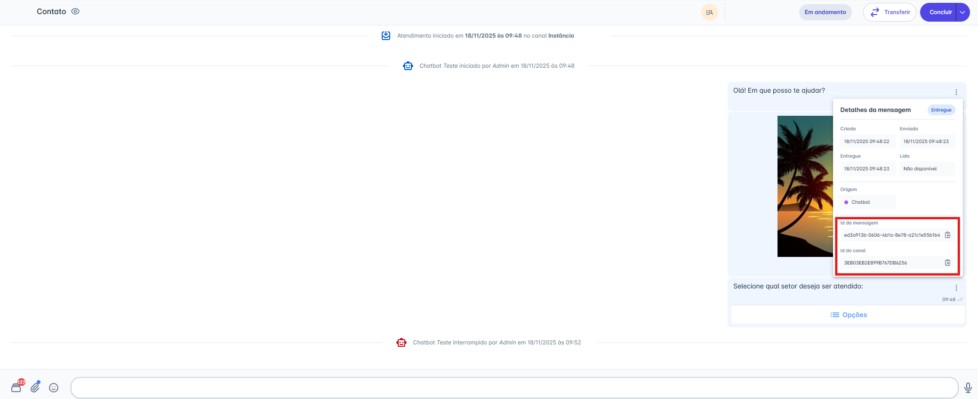Copy the Id do canal value
The image size is (978, 399).
(948, 263)
